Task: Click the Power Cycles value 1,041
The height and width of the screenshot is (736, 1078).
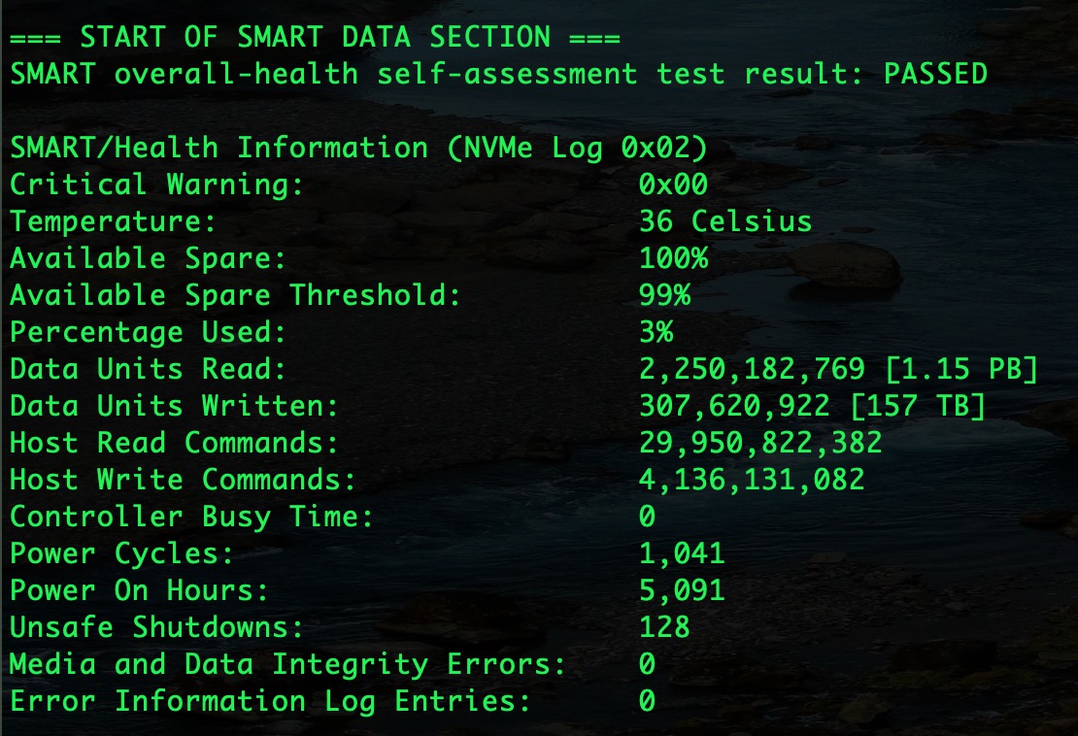Action: [682, 553]
